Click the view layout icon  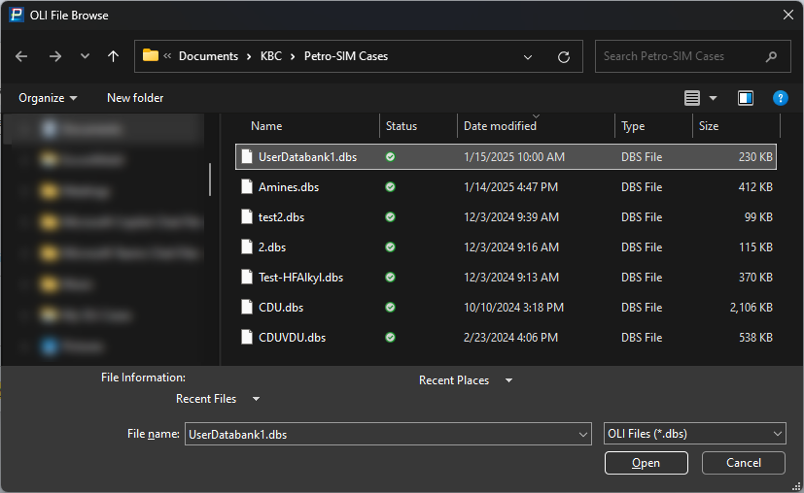691,98
